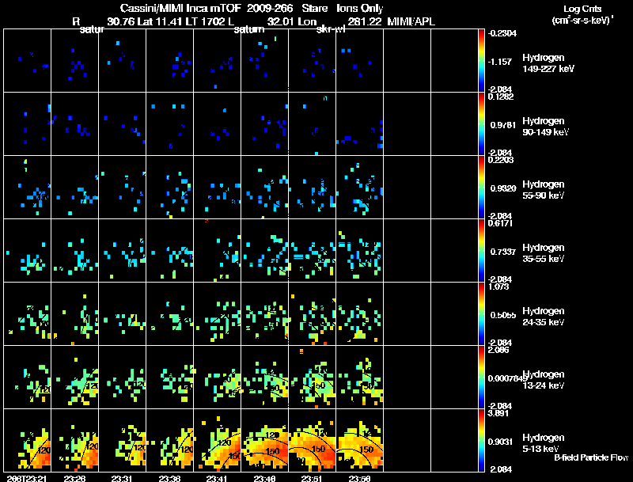This screenshot has width=633, height=482.
Task: Click the color bar for Hydrogen 55-90 keV
Action: 481,188
